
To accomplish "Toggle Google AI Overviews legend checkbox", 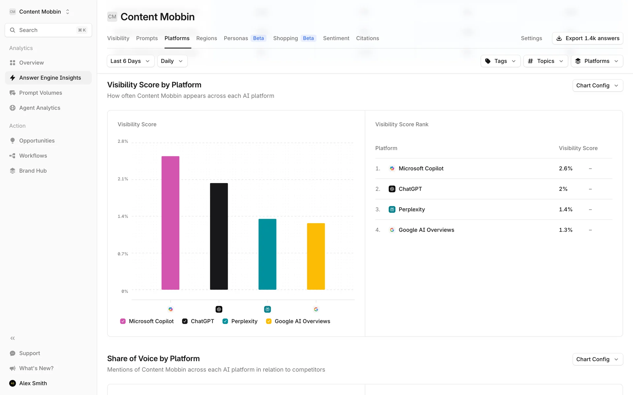I will (269, 321).
